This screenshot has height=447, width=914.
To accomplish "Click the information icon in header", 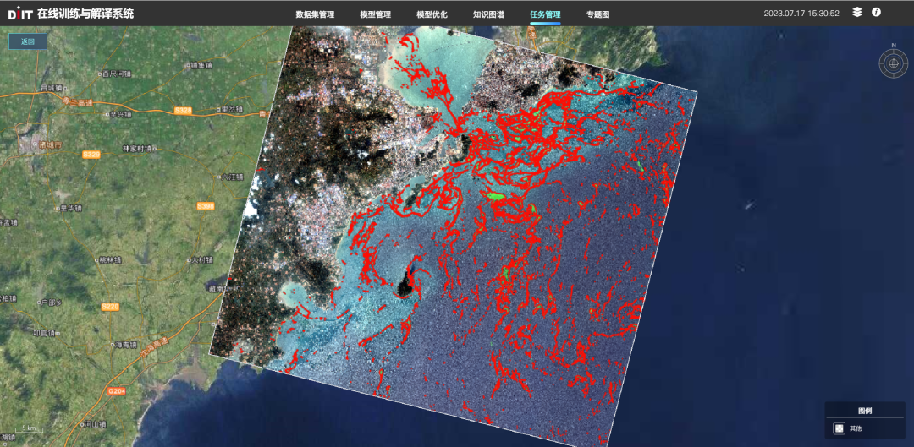I will coord(876,13).
